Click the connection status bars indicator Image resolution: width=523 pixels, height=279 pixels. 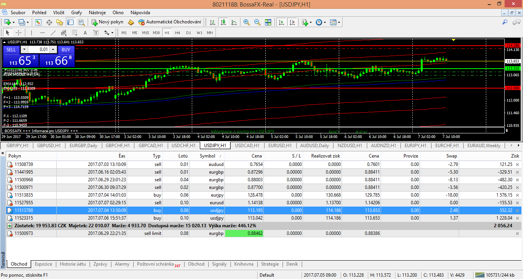click(x=479, y=275)
